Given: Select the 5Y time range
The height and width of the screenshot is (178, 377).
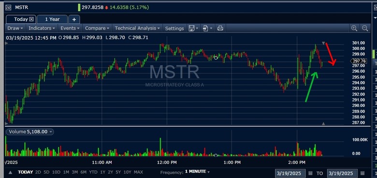Looking at the screenshot, I should tap(118, 172).
